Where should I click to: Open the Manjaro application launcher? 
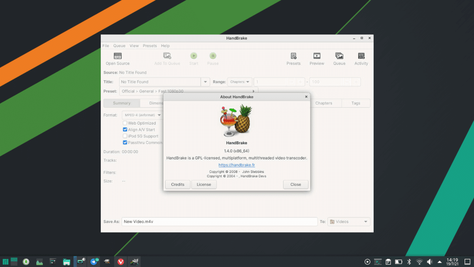6,261
